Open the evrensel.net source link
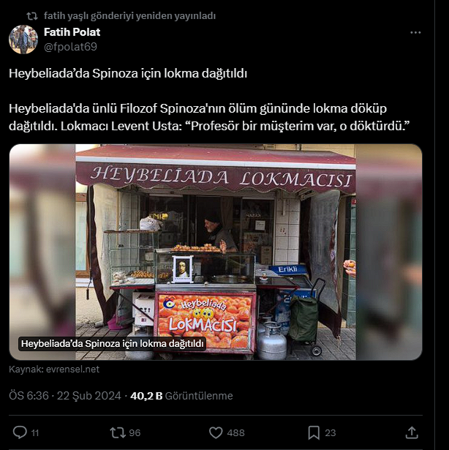The width and height of the screenshot is (449, 450). click(x=72, y=369)
